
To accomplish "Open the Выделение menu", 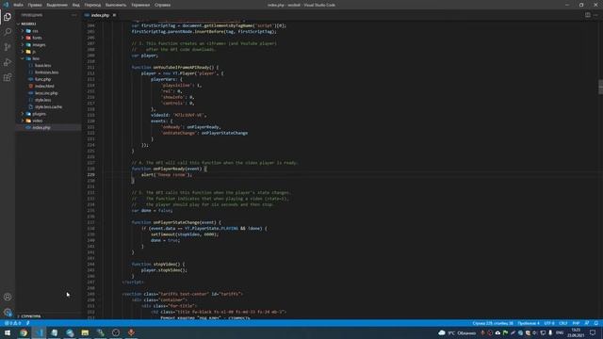I will 57,5.
